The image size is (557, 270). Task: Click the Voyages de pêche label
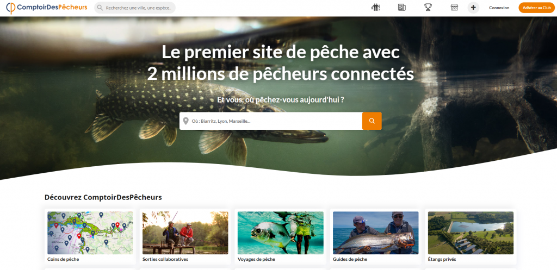point(257,259)
